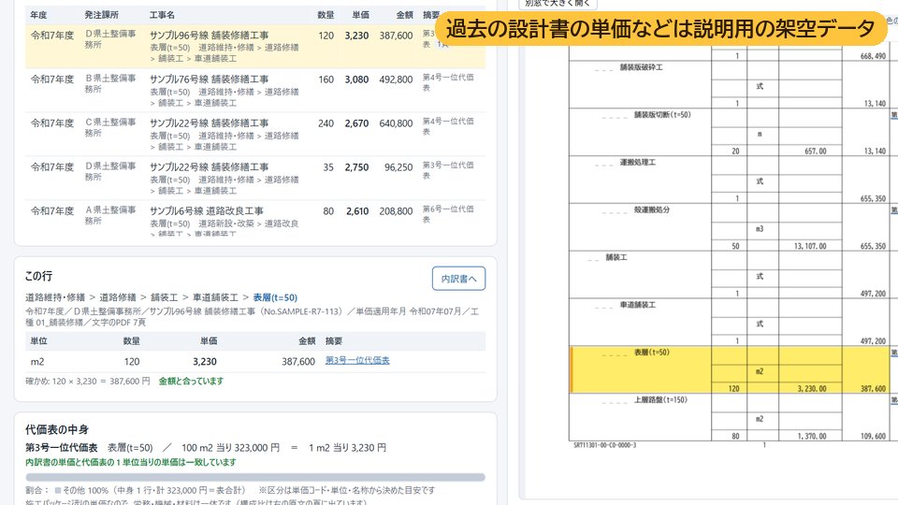Click unit price 2,670 in the top table

(356, 123)
